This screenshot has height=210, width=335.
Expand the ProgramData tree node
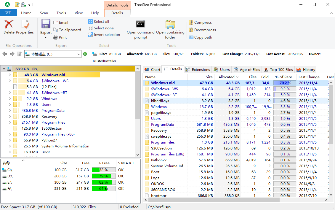pos(10,111)
